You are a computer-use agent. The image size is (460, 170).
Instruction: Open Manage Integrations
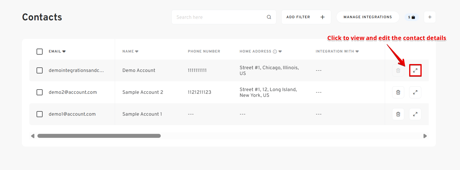[368, 17]
